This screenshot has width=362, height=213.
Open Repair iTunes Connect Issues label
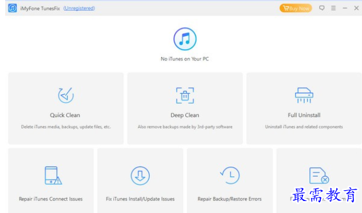(x=51, y=199)
